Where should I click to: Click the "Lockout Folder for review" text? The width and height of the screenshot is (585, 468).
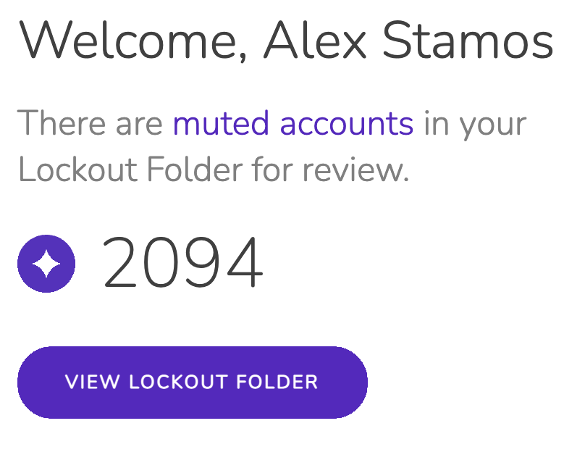pyautogui.click(x=213, y=171)
